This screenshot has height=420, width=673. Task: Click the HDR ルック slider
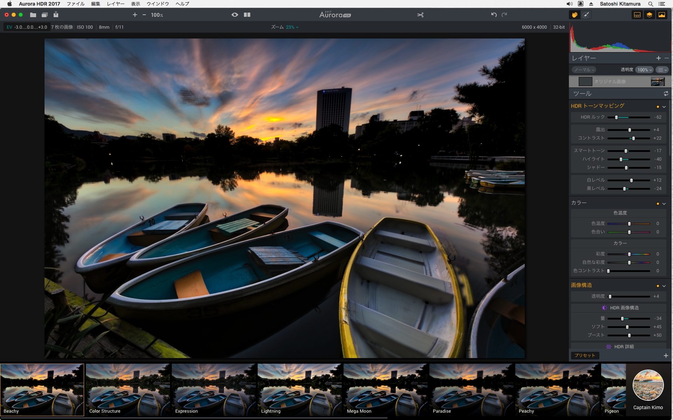628,117
